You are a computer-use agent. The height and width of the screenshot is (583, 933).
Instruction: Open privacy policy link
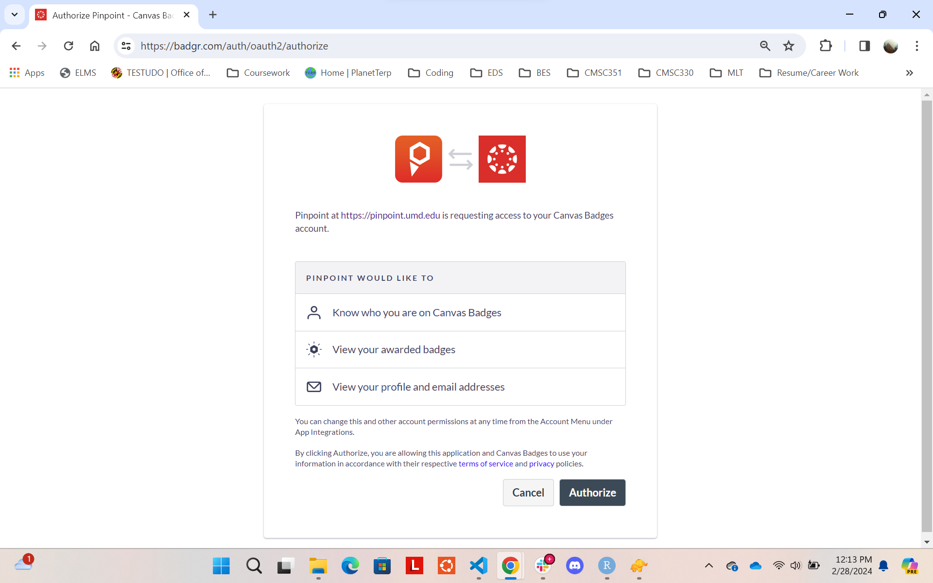coord(541,464)
